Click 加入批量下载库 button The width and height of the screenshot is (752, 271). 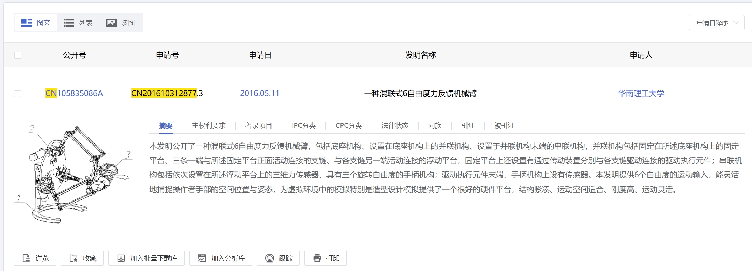tap(147, 258)
